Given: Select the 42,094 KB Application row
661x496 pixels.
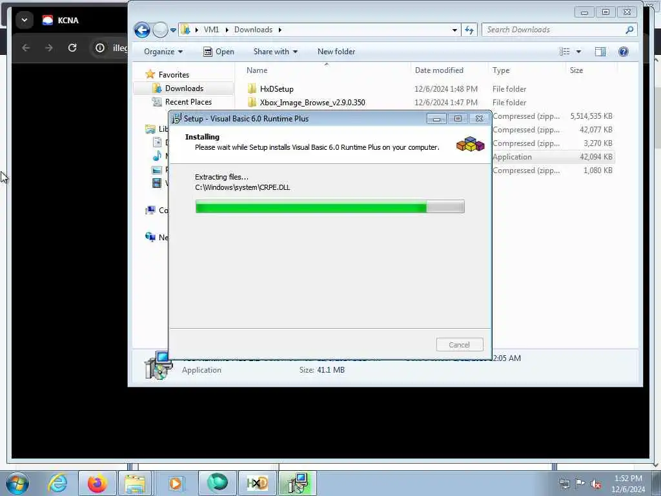Looking at the screenshot, I should coord(553,156).
